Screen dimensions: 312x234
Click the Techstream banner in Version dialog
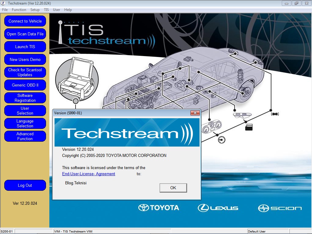pyautogui.click(x=127, y=133)
